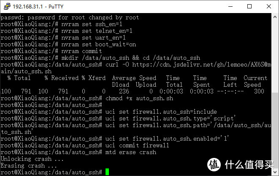Click the 'Erasing crash ...' output line
This screenshot has height=176, width=279.
[29, 166]
